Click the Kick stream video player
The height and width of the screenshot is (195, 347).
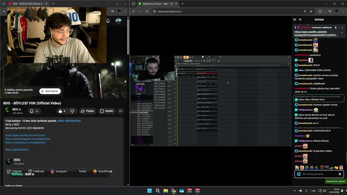pos(211,101)
